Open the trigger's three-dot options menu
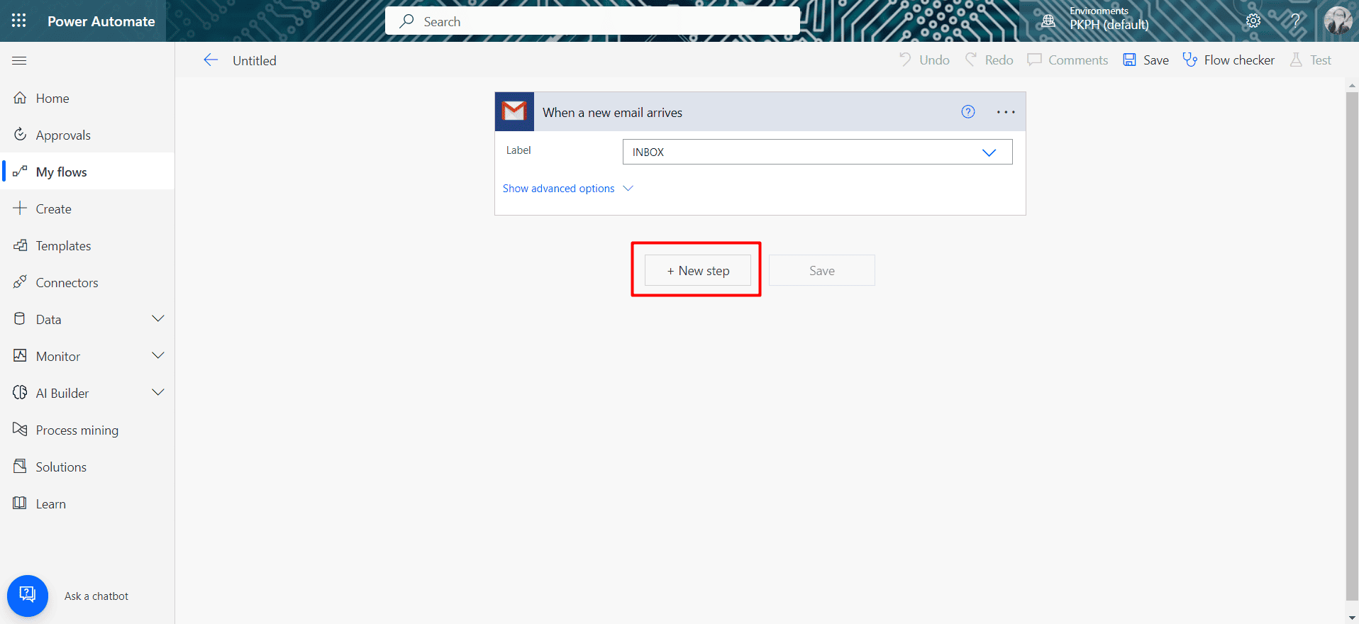The width and height of the screenshot is (1359, 624). pos(1005,112)
